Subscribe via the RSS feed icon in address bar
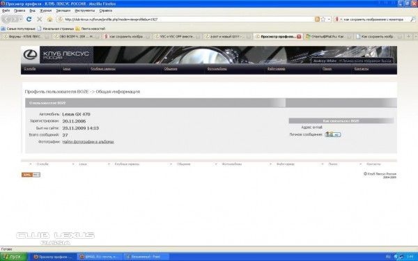The image size is (418, 261). click(x=317, y=19)
